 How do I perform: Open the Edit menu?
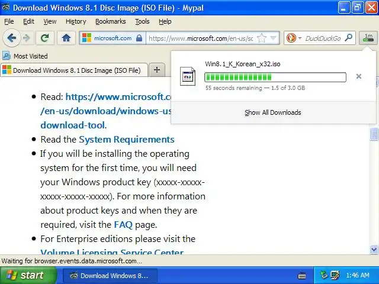[28, 21]
